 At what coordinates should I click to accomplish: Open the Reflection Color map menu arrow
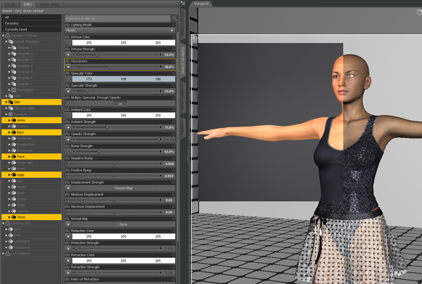[68, 236]
